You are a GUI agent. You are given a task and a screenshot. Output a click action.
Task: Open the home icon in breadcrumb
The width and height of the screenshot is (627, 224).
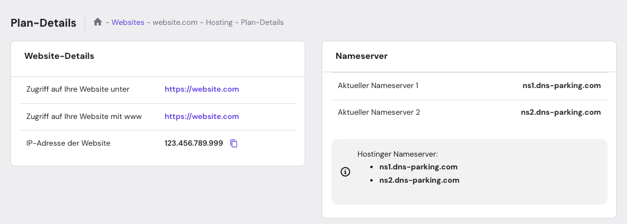(x=98, y=22)
